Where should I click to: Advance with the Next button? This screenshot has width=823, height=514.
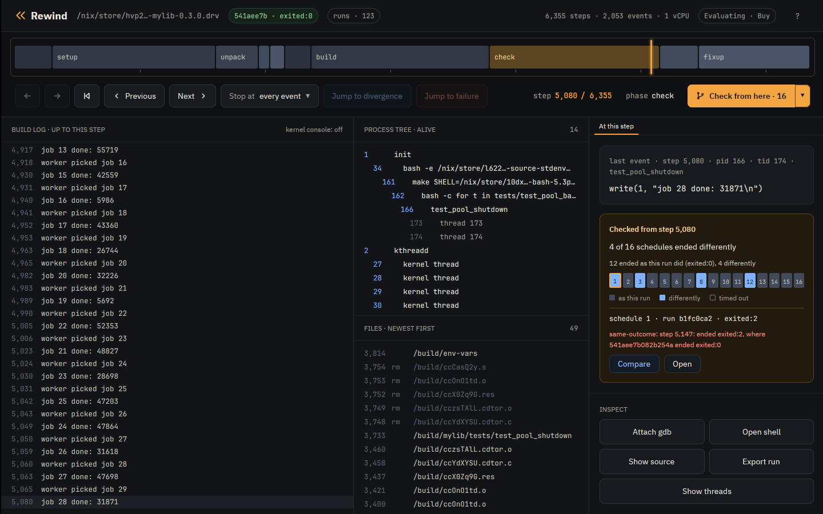pos(192,96)
